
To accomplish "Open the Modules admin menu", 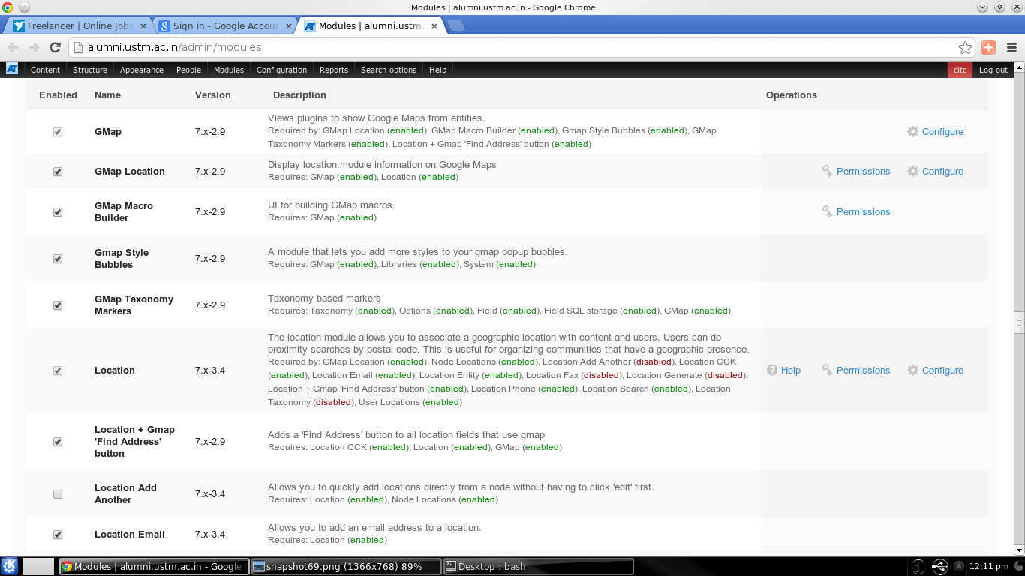I will (x=229, y=70).
